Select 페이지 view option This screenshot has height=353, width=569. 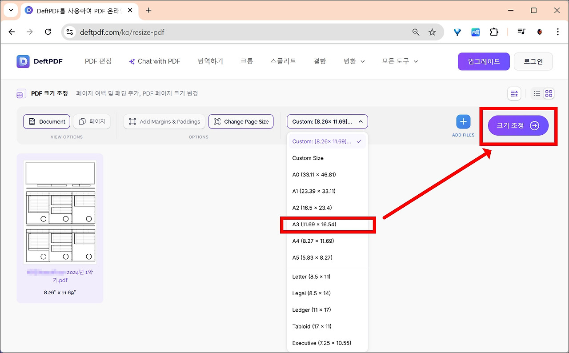tap(92, 122)
